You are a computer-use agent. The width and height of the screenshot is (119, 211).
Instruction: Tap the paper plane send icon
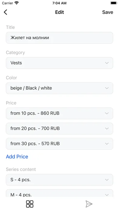(x=89, y=204)
